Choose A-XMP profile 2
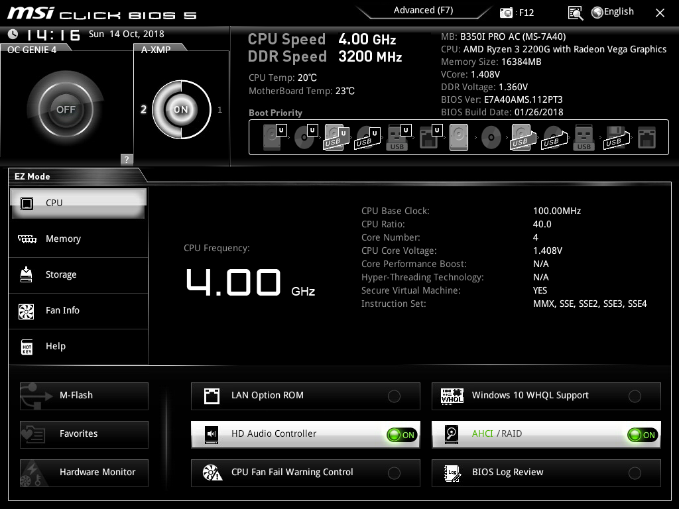679x509 pixels. point(143,109)
